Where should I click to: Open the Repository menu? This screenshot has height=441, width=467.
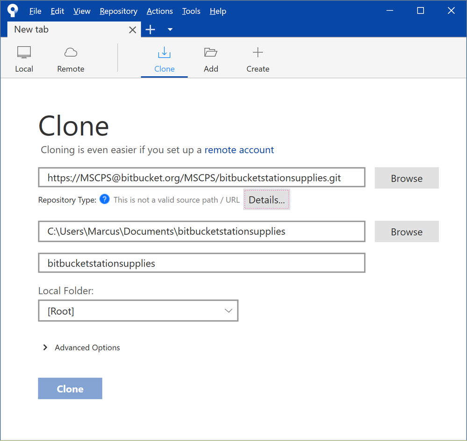(x=119, y=11)
